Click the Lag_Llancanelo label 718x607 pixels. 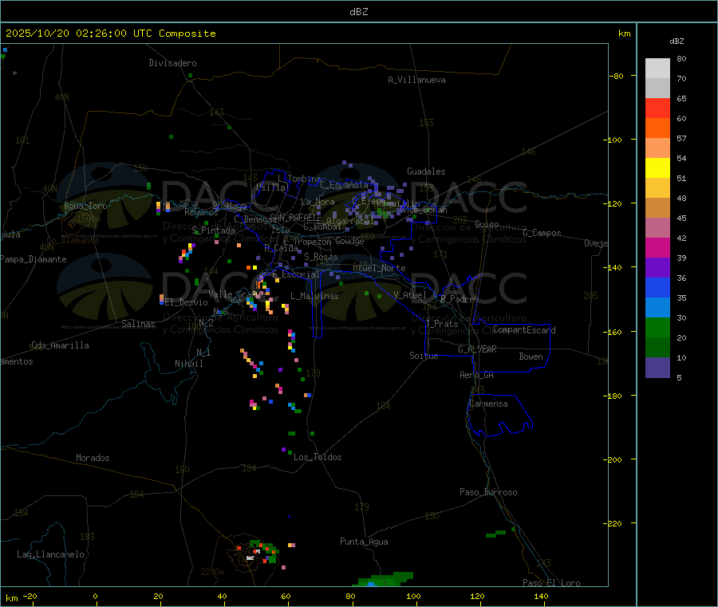pyautogui.click(x=51, y=554)
